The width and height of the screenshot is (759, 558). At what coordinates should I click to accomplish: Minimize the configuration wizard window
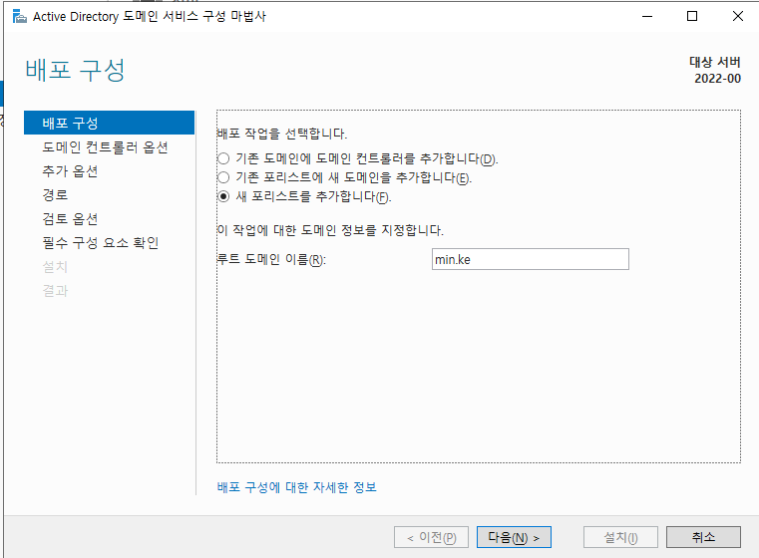coord(647,16)
